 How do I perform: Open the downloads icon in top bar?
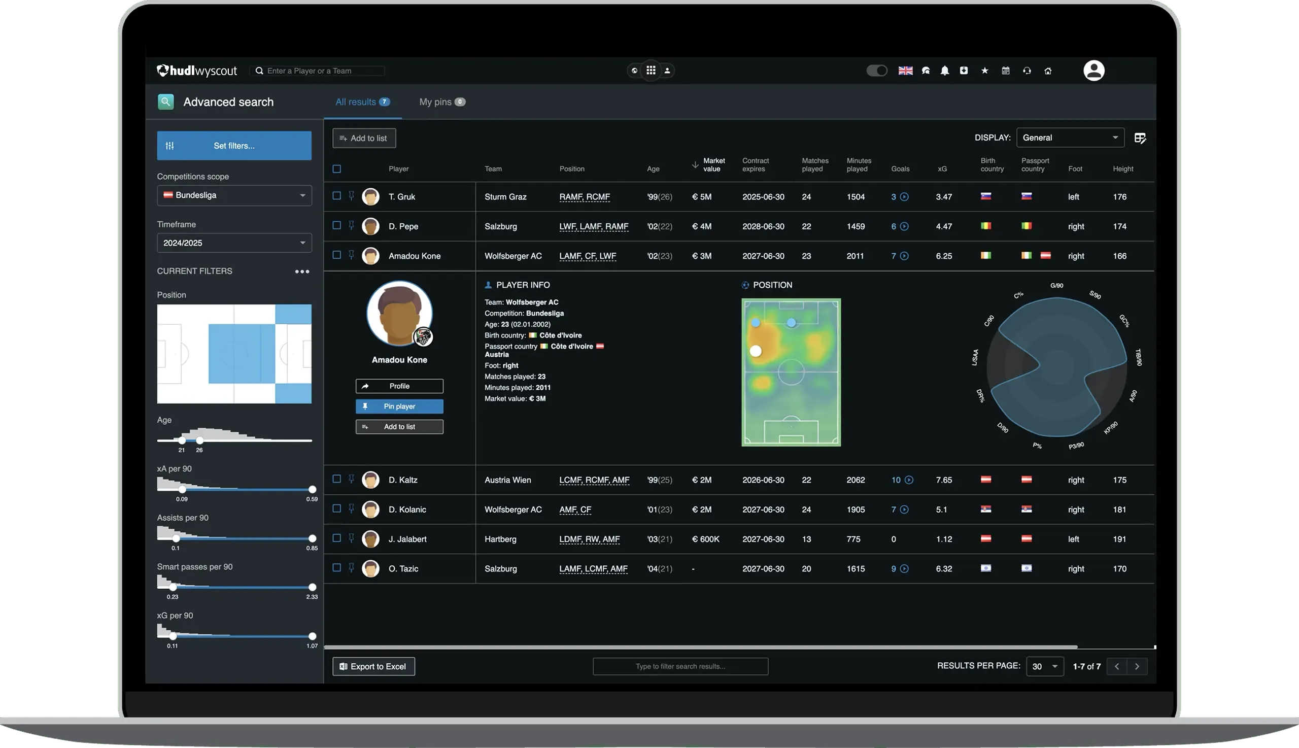coord(965,71)
